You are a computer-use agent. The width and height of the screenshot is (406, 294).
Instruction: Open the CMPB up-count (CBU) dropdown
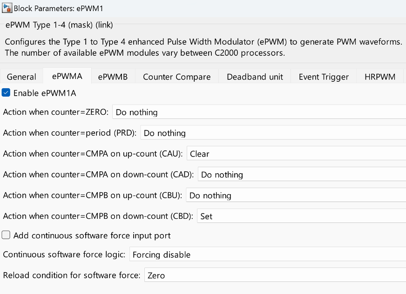tap(296, 196)
